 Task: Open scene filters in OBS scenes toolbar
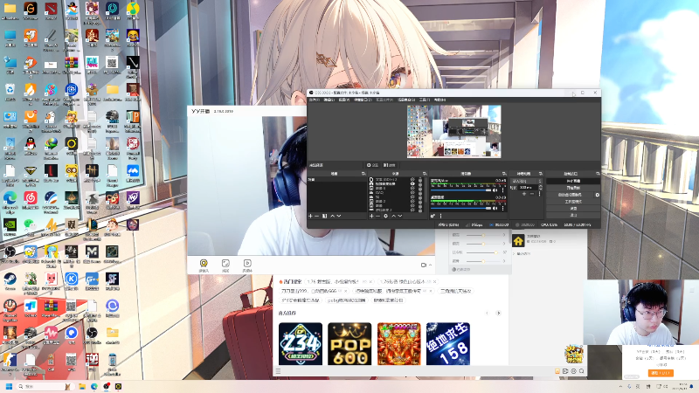tap(324, 216)
